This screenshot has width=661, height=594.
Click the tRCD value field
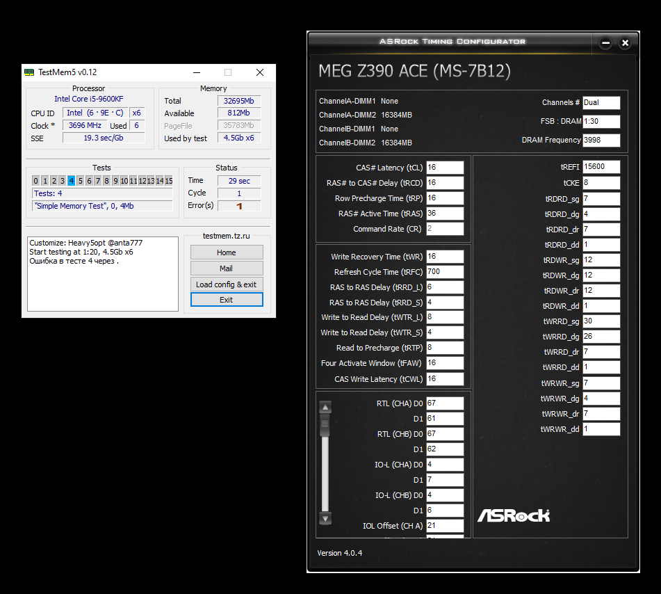coord(445,183)
